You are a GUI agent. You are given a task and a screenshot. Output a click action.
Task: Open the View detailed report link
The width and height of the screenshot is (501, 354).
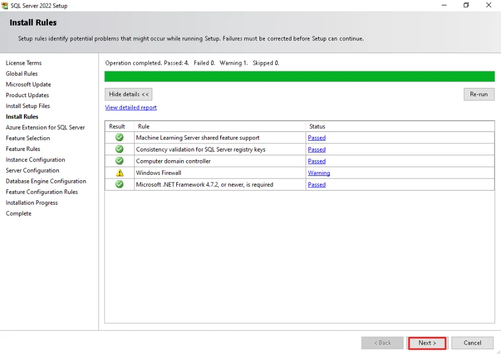pyautogui.click(x=131, y=108)
